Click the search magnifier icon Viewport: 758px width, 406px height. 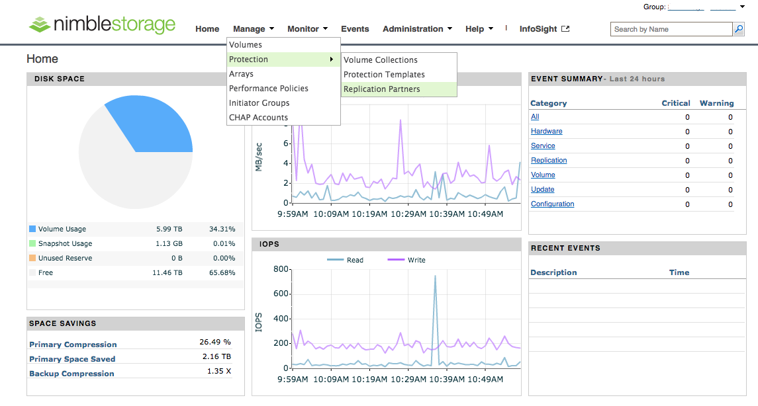pos(738,28)
